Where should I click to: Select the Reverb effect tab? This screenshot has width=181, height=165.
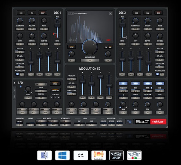pyautogui.click(x=160, y=83)
